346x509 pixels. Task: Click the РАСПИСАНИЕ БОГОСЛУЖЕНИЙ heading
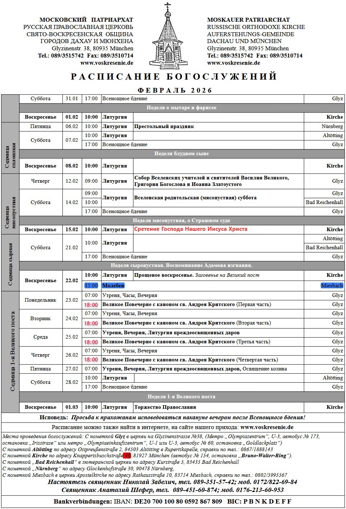tap(174, 77)
